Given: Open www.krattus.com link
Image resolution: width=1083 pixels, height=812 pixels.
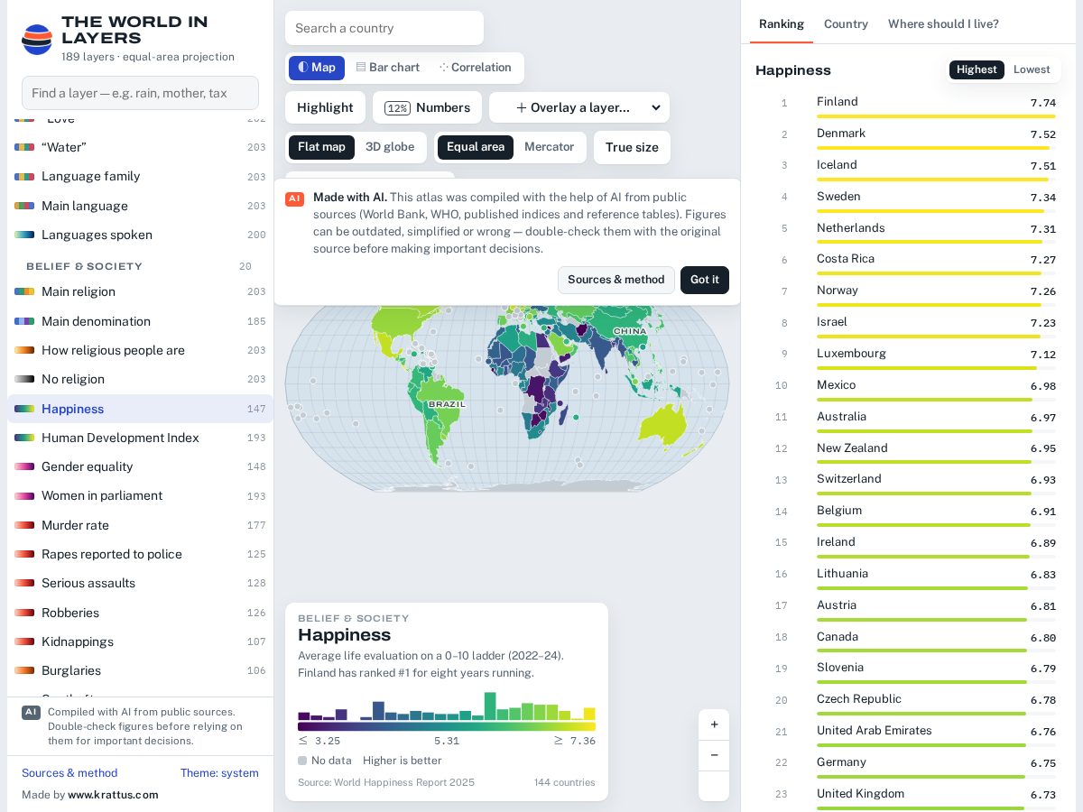Looking at the screenshot, I should pos(113,795).
